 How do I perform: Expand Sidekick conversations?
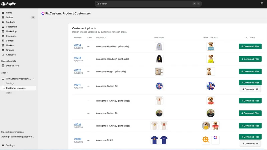pos(13,132)
